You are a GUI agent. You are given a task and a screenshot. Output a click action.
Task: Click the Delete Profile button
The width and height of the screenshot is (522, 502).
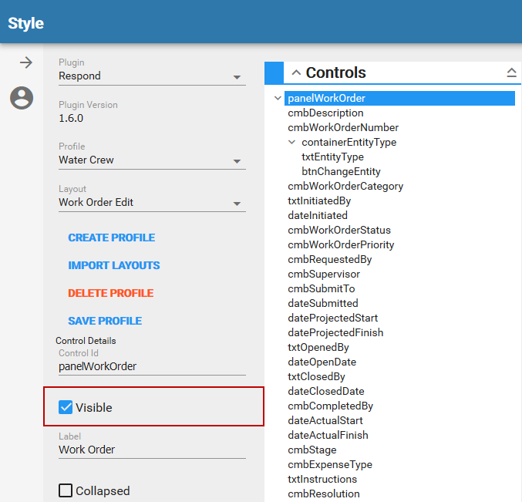pos(110,293)
